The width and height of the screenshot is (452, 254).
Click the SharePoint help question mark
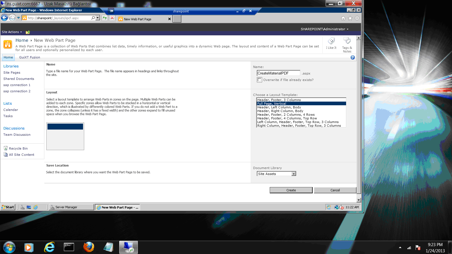coord(353,57)
